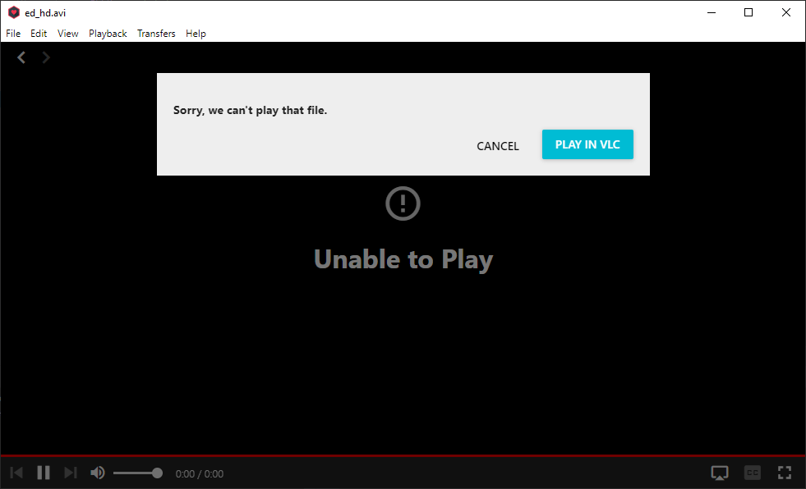This screenshot has width=806, height=489.
Task: Open the Edit menu
Action: coord(39,34)
